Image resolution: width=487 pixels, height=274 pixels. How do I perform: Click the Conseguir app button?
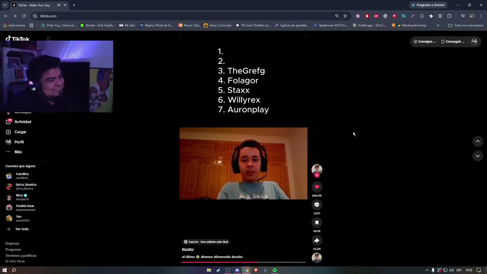tap(453, 41)
